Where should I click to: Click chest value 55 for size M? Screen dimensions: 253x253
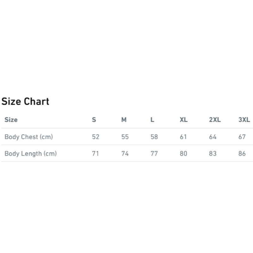click(125, 137)
